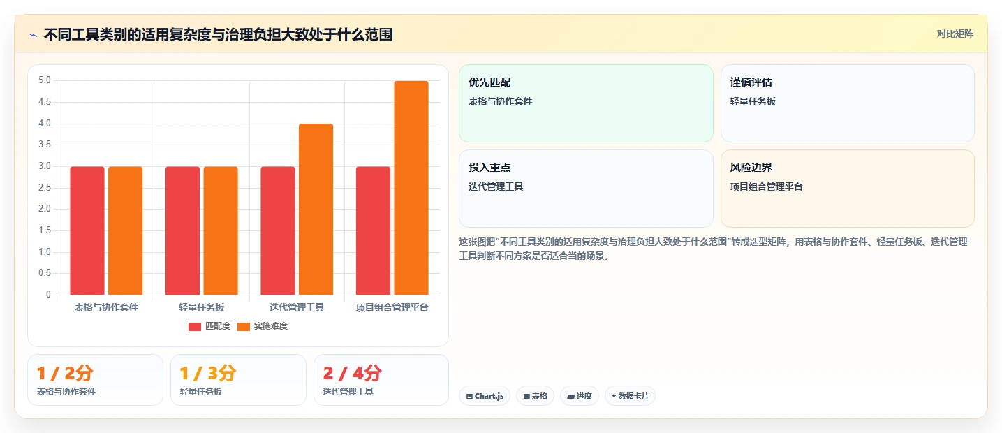Toggle the 实施难度 legend item
This screenshot has width=1002, height=433.
coord(263,326)
